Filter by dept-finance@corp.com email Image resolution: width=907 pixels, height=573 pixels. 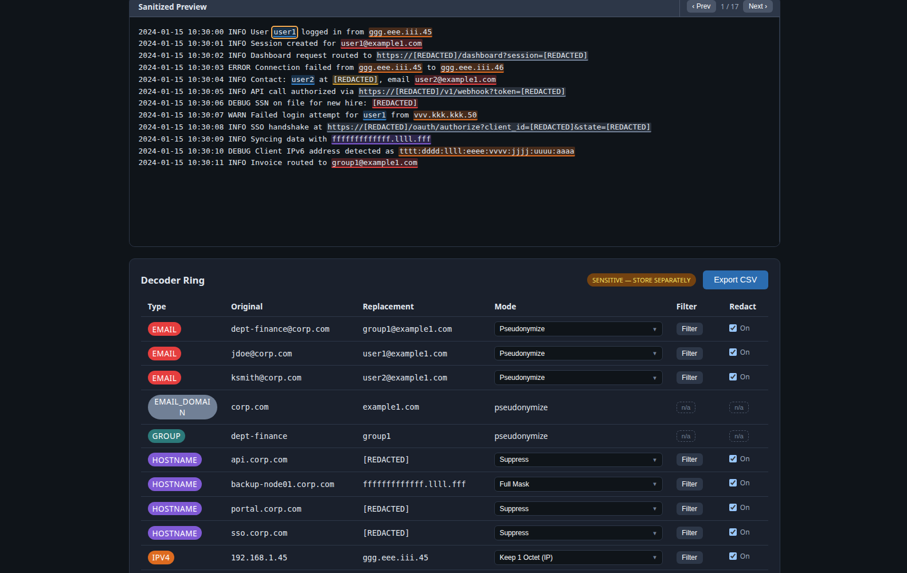689,329
